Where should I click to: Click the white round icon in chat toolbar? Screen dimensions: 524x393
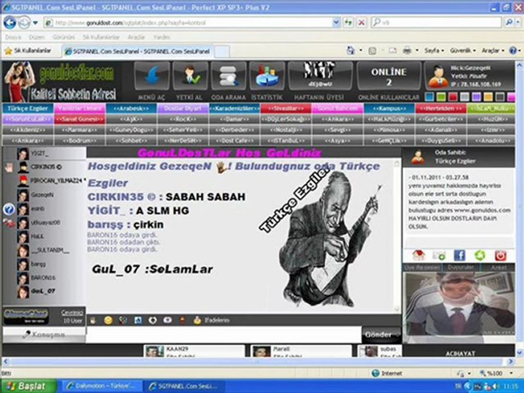[153, 320]
